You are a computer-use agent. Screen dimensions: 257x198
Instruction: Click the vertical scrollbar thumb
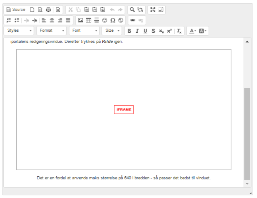(x=247, y=134)
